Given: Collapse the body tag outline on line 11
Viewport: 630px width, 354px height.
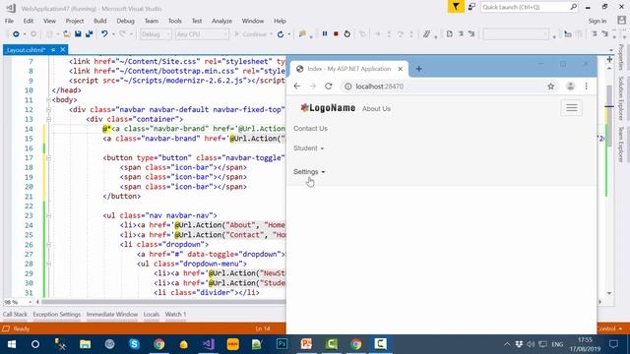Looking at the screenshot, I should point(48,100).
